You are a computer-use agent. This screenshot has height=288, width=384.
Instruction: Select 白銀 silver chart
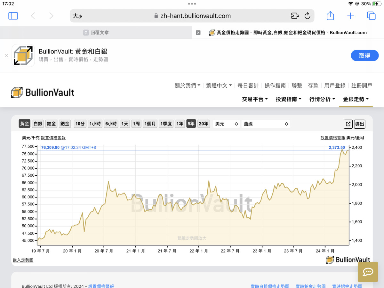point(38,124)
